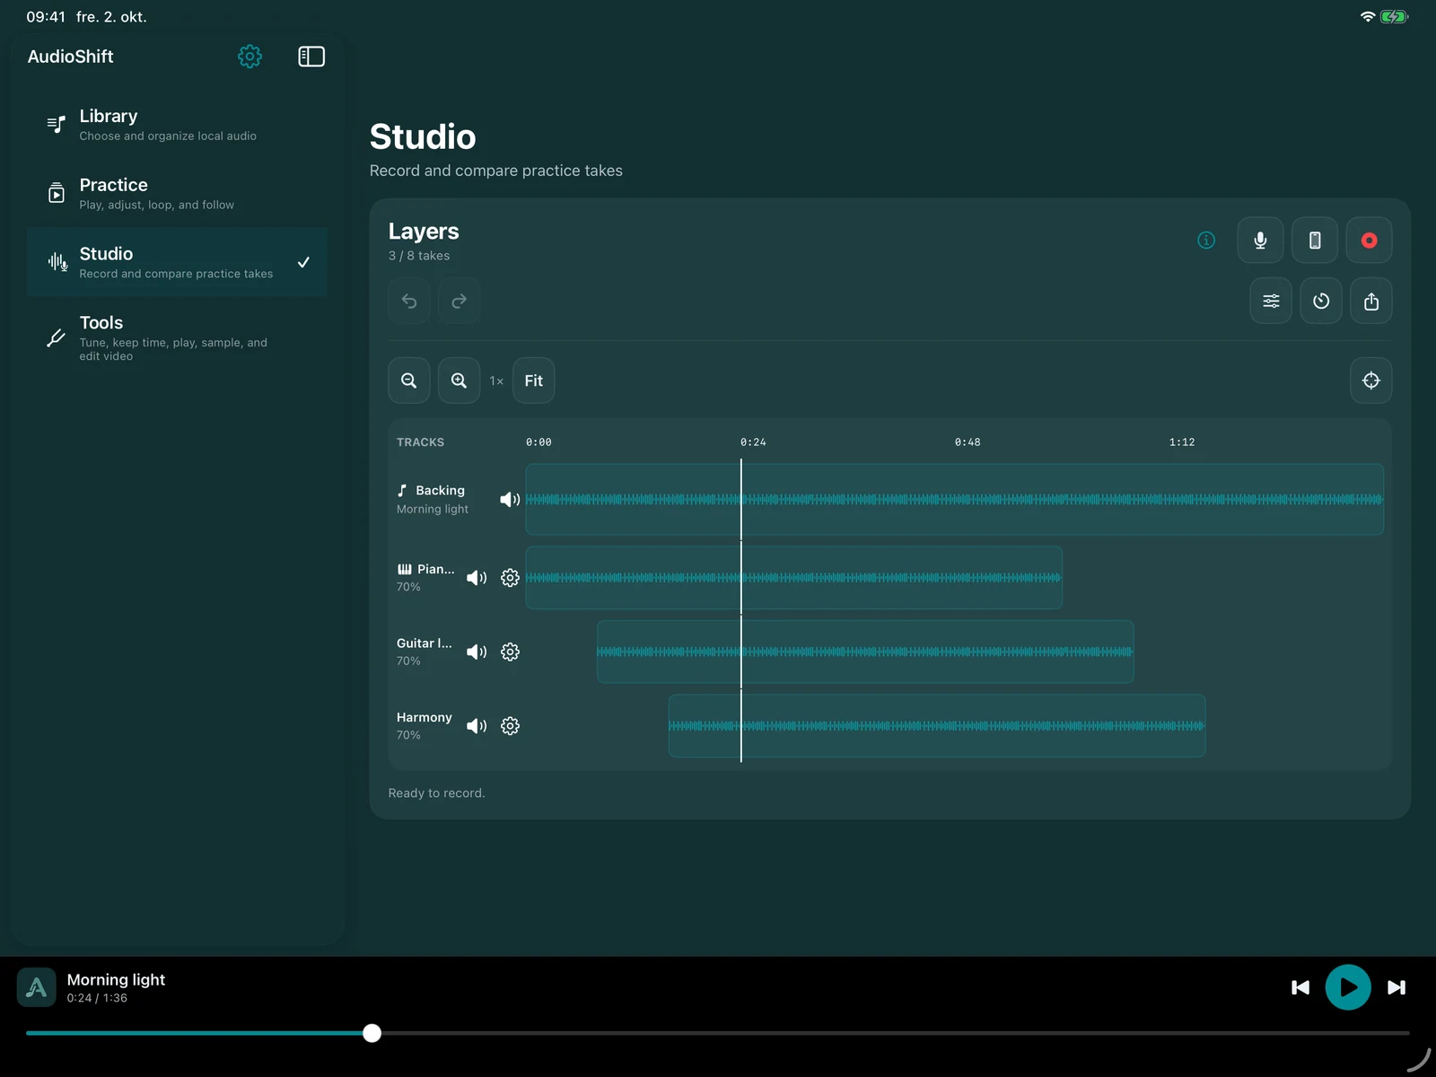The height and width of the screenshot is (1077, 1436).
Task: Click the 0:48 timeline marker
Action: pos(968,442)
